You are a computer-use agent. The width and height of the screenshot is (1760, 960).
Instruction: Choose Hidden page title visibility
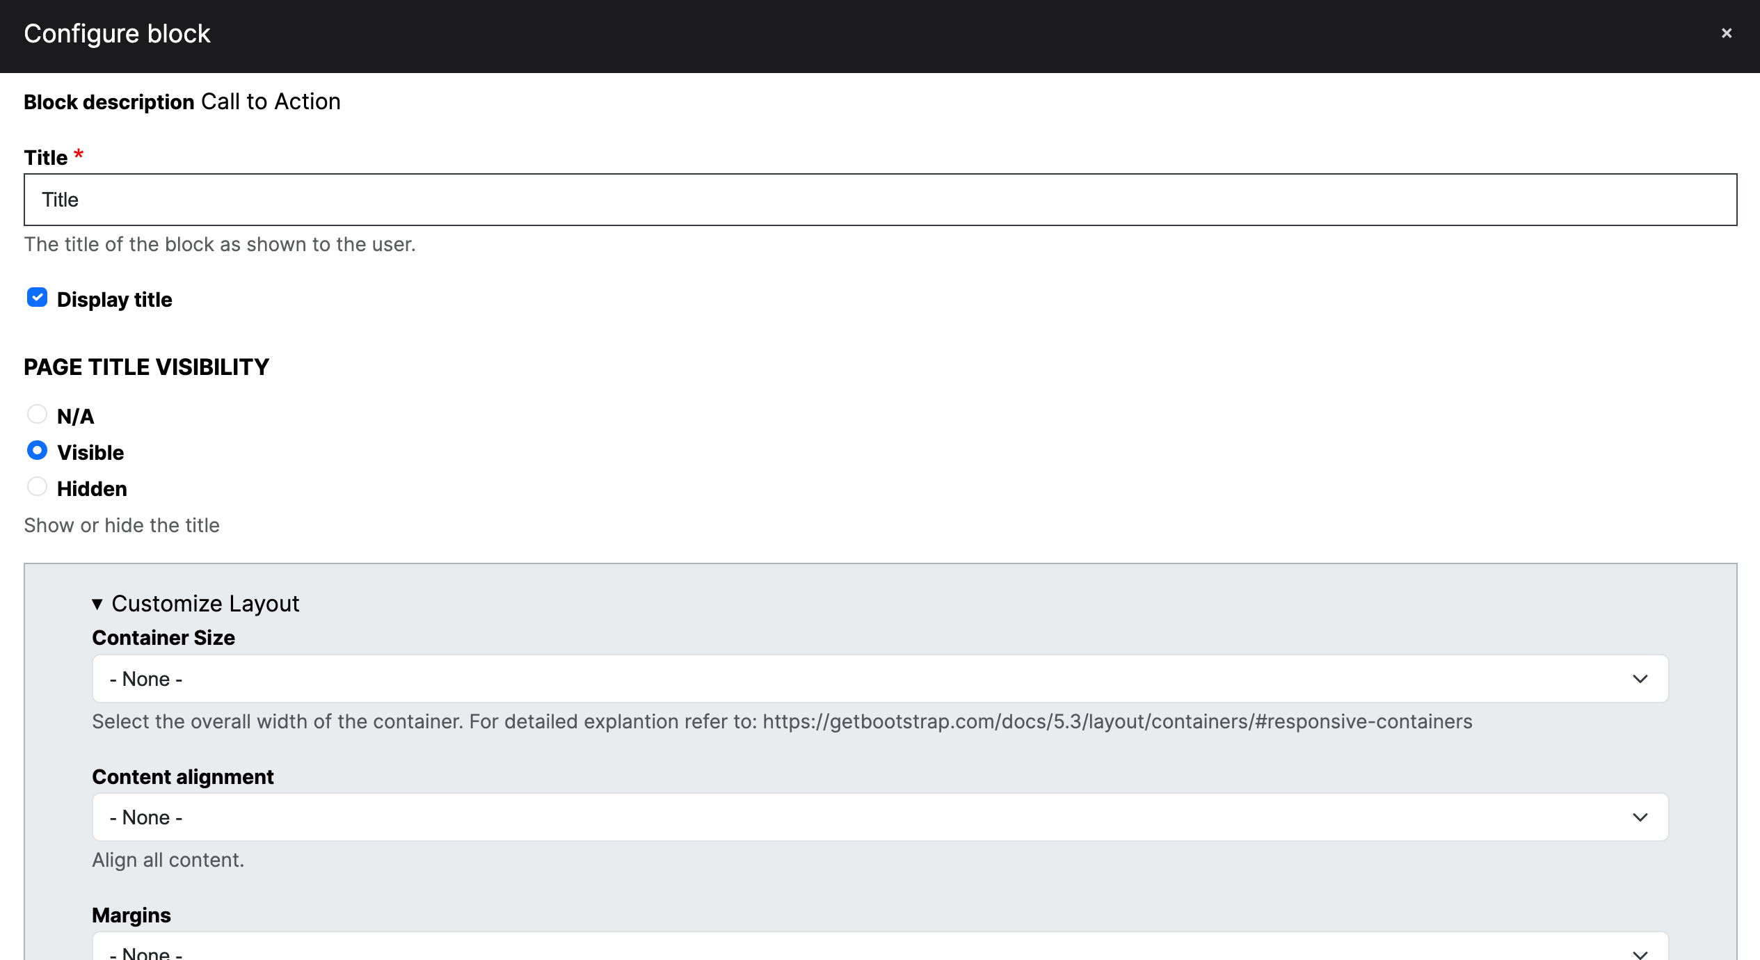37,487
